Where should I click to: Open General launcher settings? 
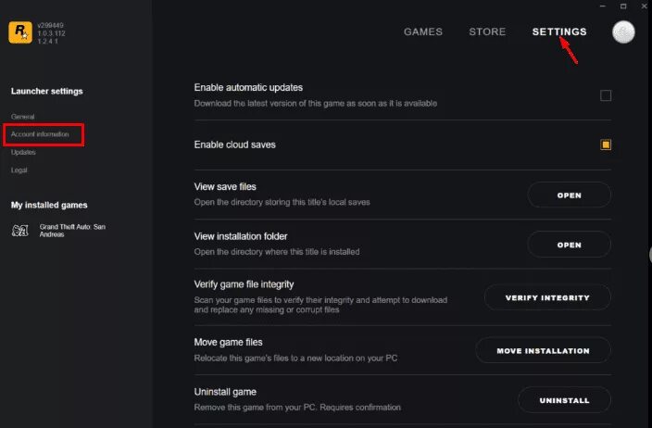coord(23,117)
